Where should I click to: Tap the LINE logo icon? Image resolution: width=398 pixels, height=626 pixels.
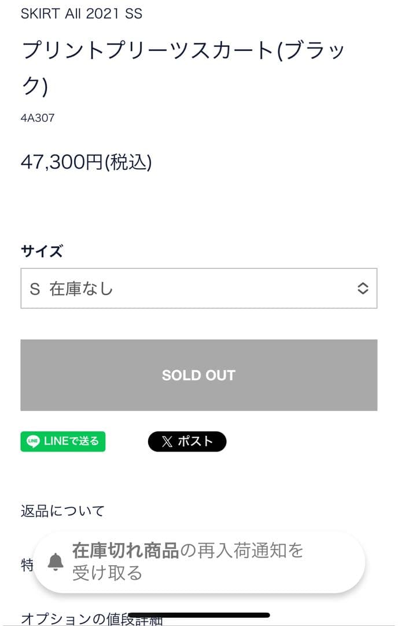click(34, 442)
